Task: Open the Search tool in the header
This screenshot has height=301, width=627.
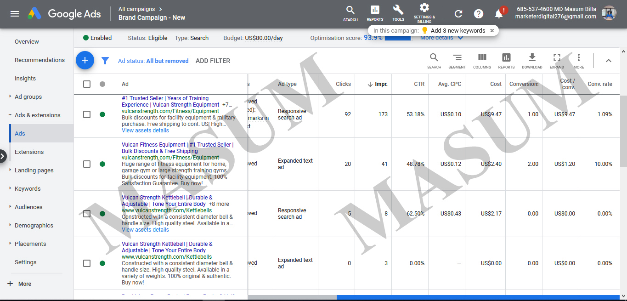Action: click(x=350, y=13)
